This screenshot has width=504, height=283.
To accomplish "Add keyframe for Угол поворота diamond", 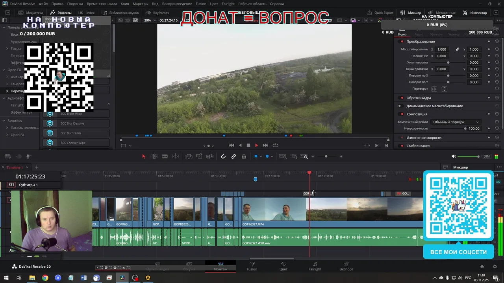I will point(489,62).
